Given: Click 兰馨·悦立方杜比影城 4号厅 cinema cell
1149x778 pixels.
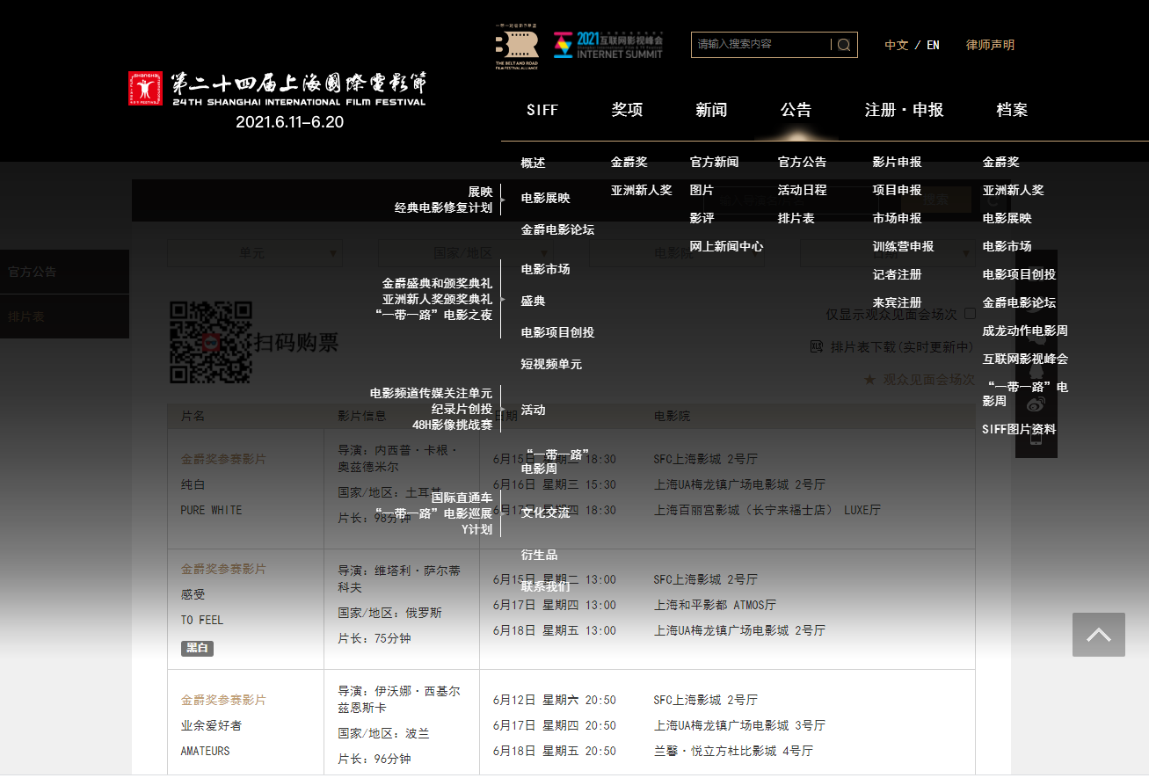Looking at the screenshot, I should 733,751.
